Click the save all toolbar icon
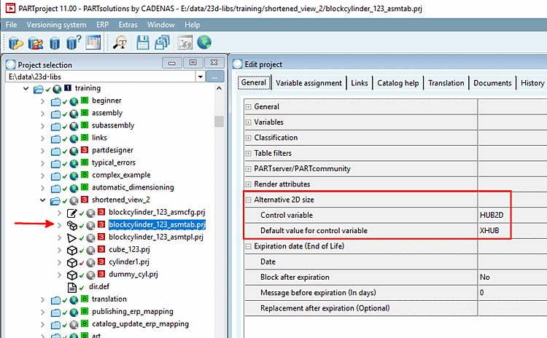This screenshot has height=338, width=547. (162, 42)
